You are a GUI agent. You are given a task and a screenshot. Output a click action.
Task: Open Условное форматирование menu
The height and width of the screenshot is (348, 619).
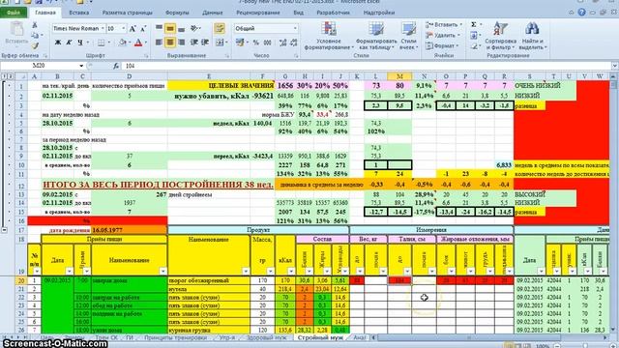(329, 36)
